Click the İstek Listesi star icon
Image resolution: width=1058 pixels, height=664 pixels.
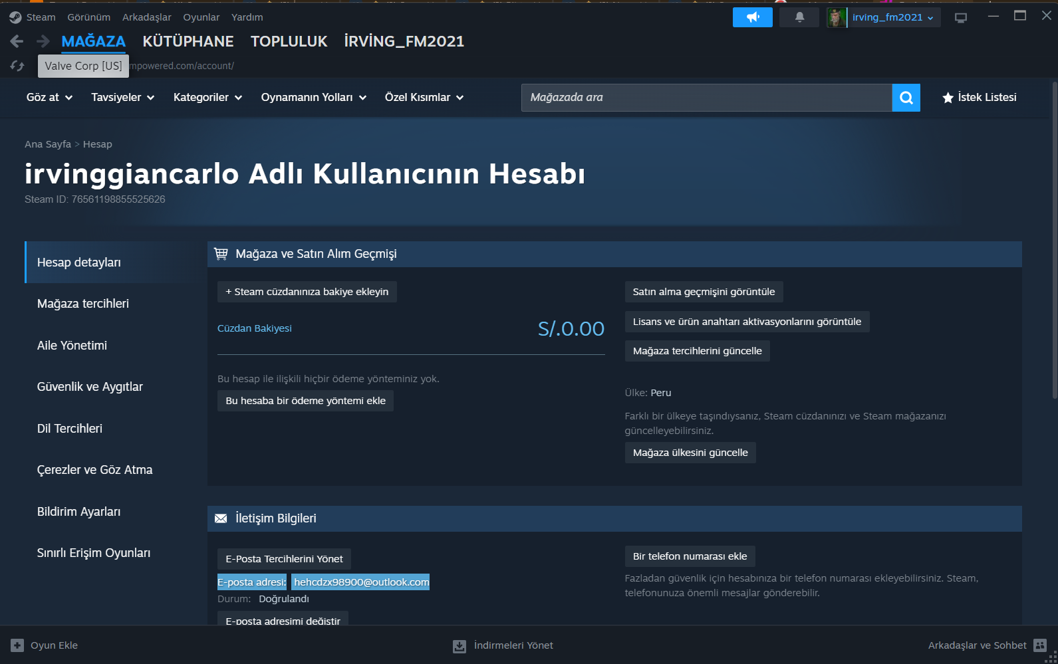tap(948, 98)
